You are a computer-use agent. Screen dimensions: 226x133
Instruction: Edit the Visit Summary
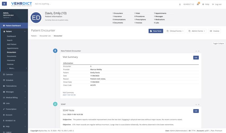coord(196,57)
